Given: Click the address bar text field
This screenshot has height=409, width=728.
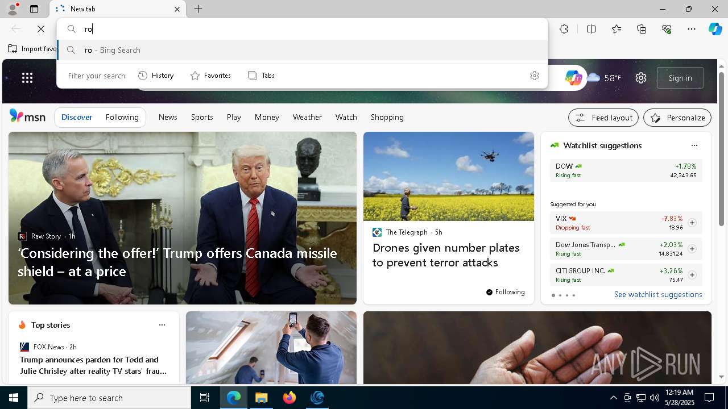Looking at the screenshot, I should point(302,29).
